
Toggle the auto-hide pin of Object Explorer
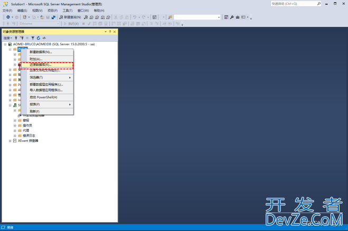[110, 32]
